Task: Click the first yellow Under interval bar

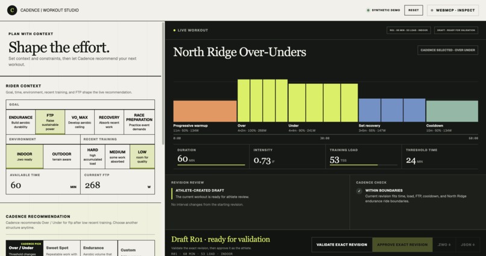Action: (297, 103)
